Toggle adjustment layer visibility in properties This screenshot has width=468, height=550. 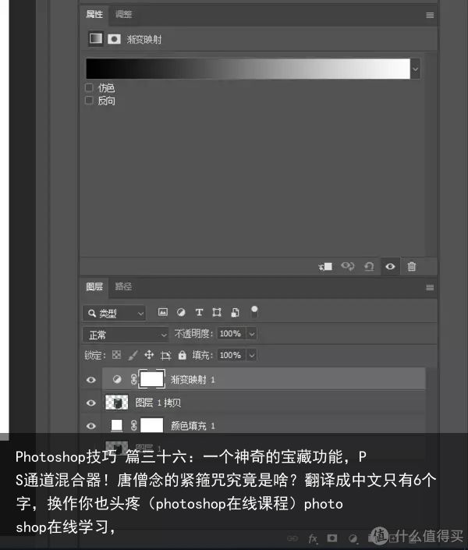[390, 267]
